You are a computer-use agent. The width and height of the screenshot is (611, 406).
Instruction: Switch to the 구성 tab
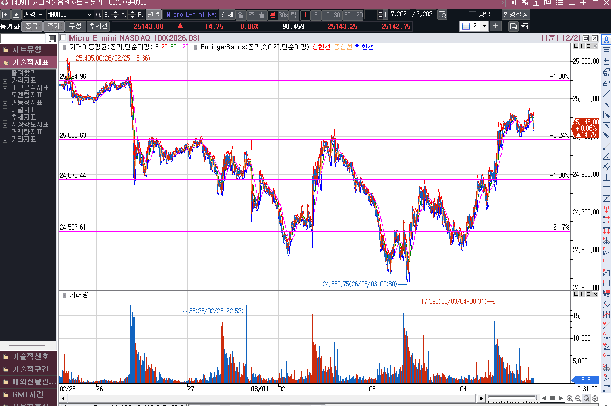[x=75, y=26]
